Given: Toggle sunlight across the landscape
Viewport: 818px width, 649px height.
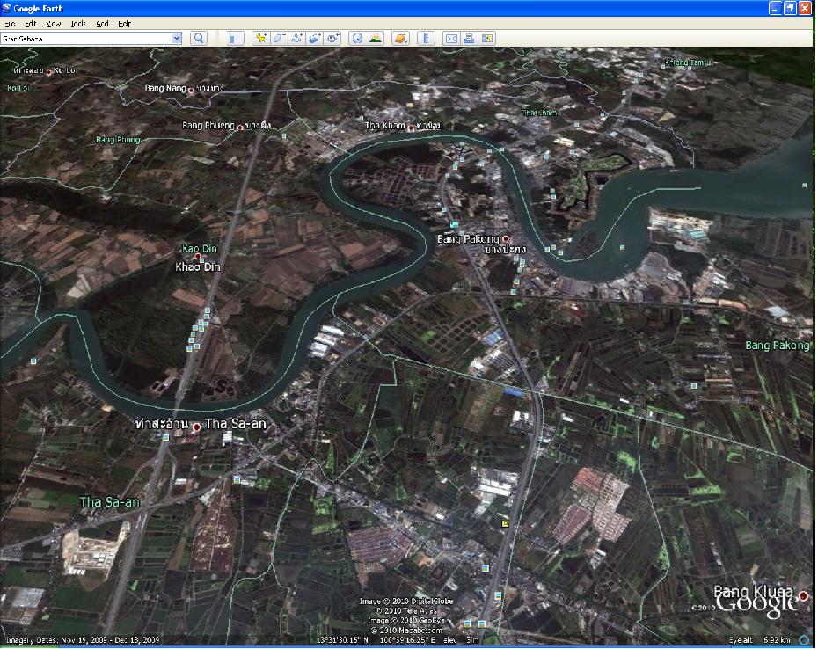Looking at the screenshot, I should (x=375, y=38).
